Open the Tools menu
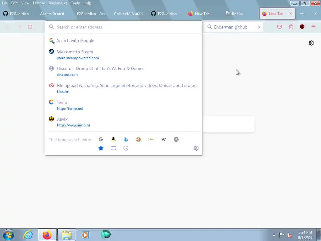This screenshot has height=241, width=321. pos(75,3)
